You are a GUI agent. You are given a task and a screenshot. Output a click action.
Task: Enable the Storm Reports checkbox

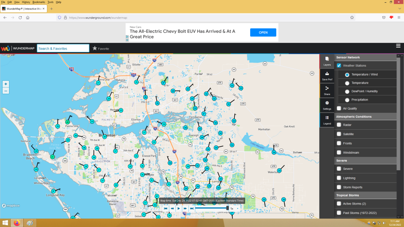pyautogui.click(x=339, y=187)
